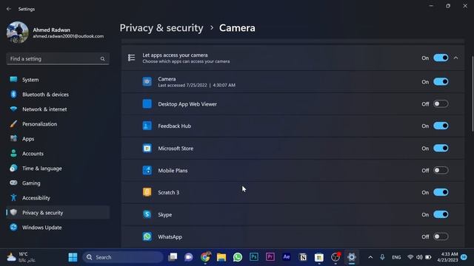The height and width of the screenshot is (266, 474).
Task: Click the Skype app icon in list
Action: tap(147, 214)
